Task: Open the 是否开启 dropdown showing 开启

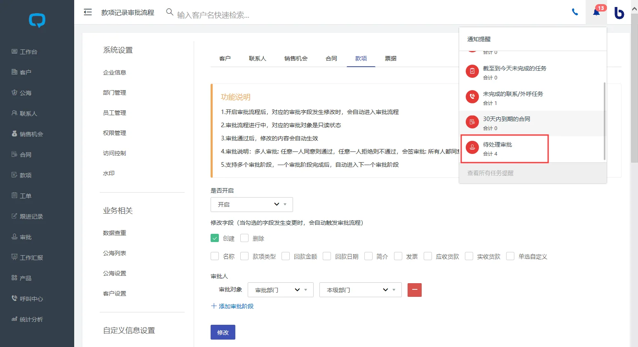Action: [252, 205]
